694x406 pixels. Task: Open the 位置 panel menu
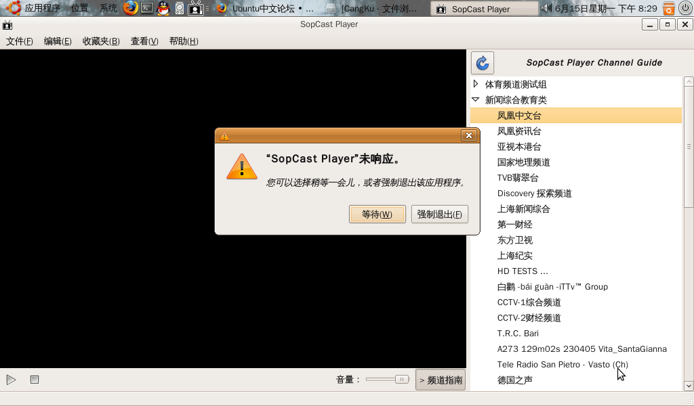point(80,8)
